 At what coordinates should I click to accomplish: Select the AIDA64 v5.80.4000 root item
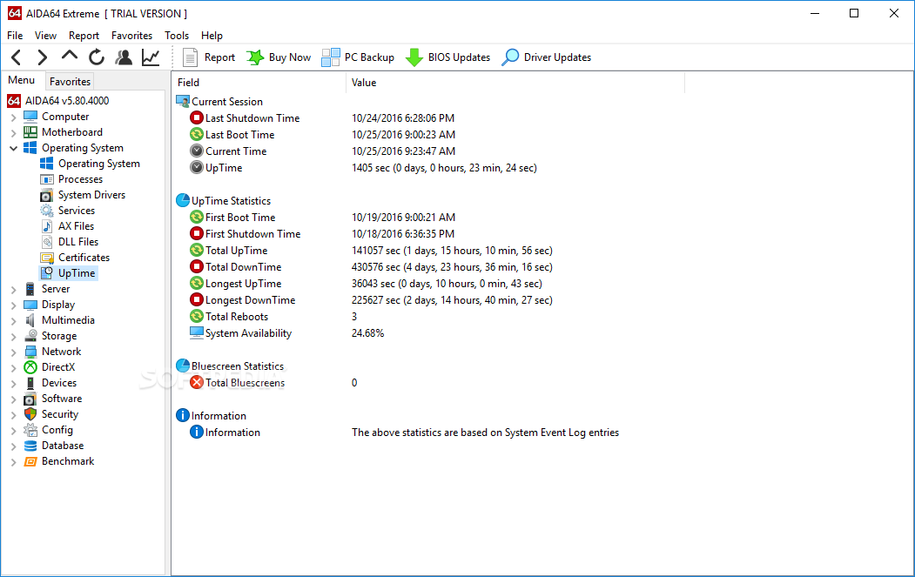pyautogui.click(x=58, y=101)
